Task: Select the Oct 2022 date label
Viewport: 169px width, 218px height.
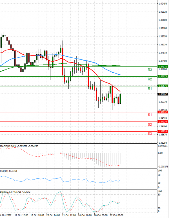Action: 6,215
